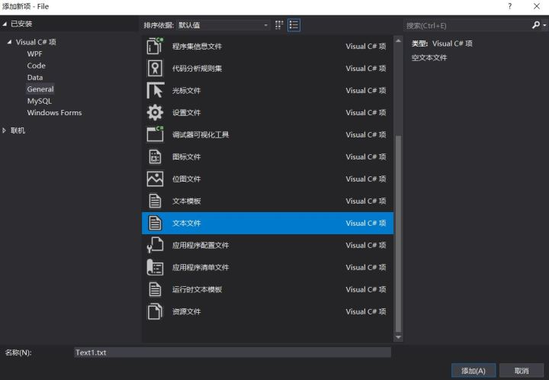This screenshot has width=549, height=380.
Task: Select Windows Forms category
Action: pyautogui.click(x=54, y=113)
